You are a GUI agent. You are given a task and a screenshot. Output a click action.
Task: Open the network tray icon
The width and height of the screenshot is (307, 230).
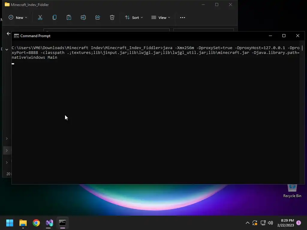click(263, 223)
